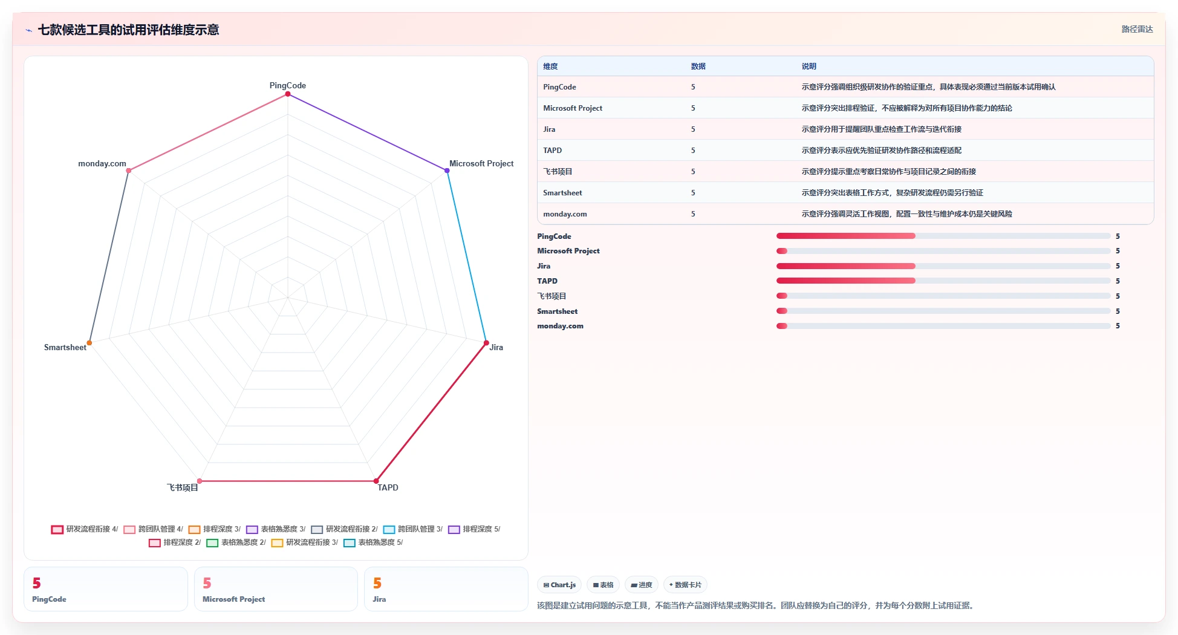Click the 飞书项目 radar data point
The width and height of the screenshot is (1178, 635).
(200, 481)
